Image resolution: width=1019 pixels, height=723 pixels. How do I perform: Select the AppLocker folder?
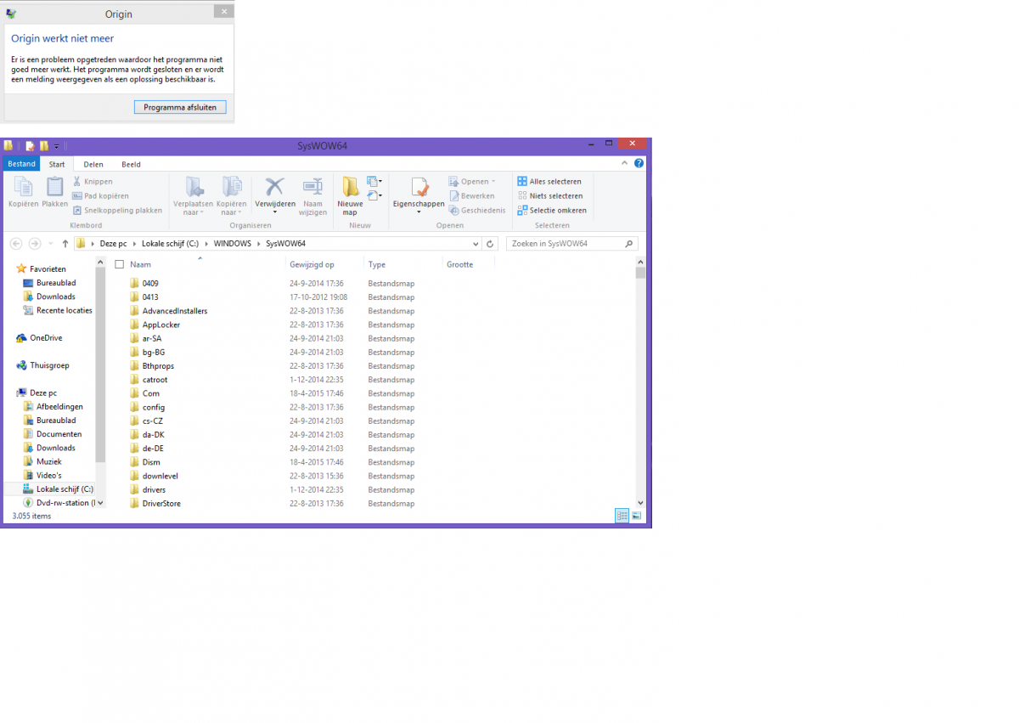pos(155,325)
